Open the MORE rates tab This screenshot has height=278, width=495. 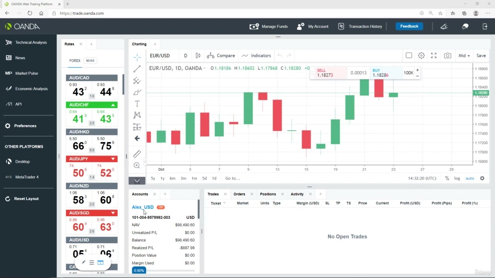point(90,61)
